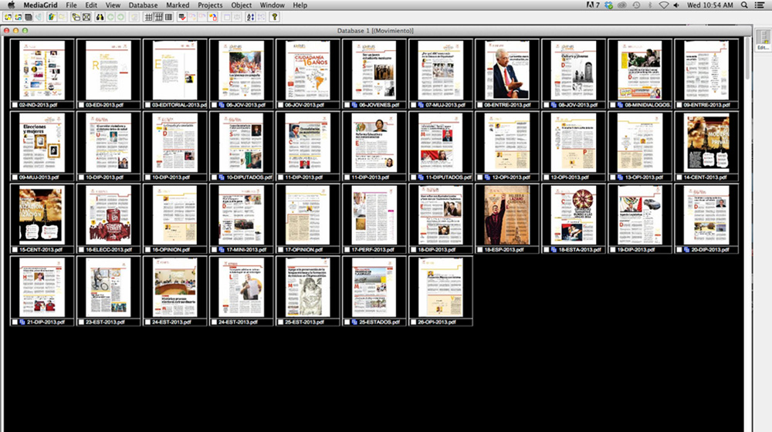Viewport: 772px width, 432px height.
Task: Select the 14-CENT-2013.pdf thumbnail
Action: click(x=706, y=143)
